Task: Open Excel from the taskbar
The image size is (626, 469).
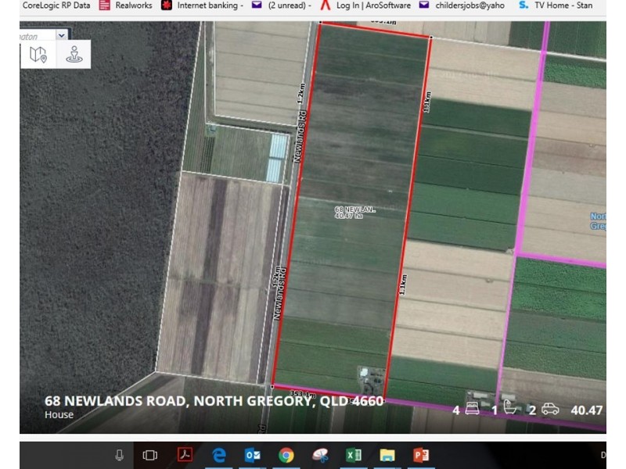Action: [x=354, y=455]
